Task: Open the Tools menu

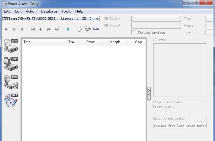Action: coord(66,11)
